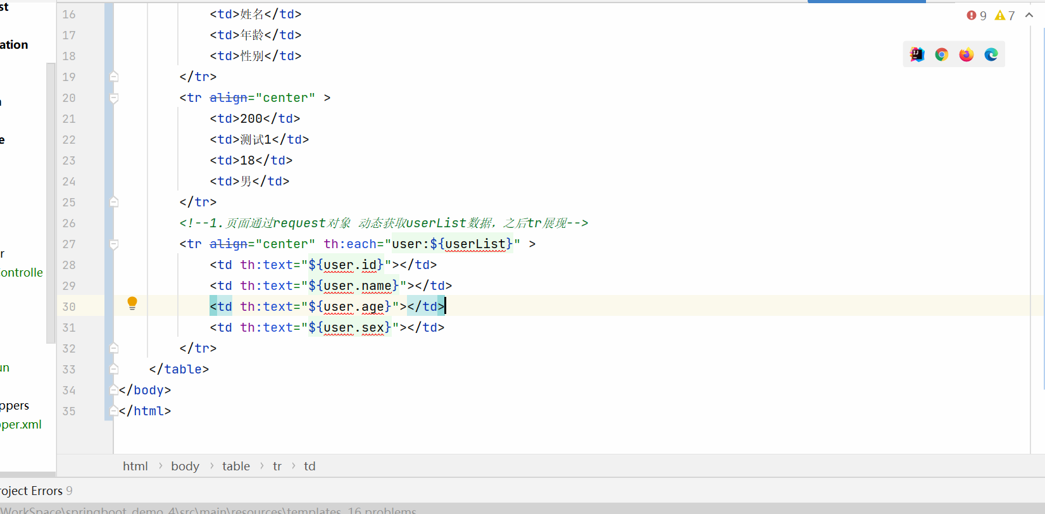The image size is (1045, 514).
Task: Click line number 30 in the gutter
Action: 69,306
